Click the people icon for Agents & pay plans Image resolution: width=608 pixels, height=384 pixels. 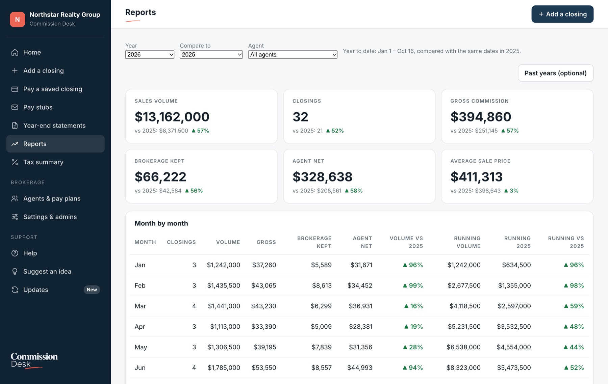15,198
